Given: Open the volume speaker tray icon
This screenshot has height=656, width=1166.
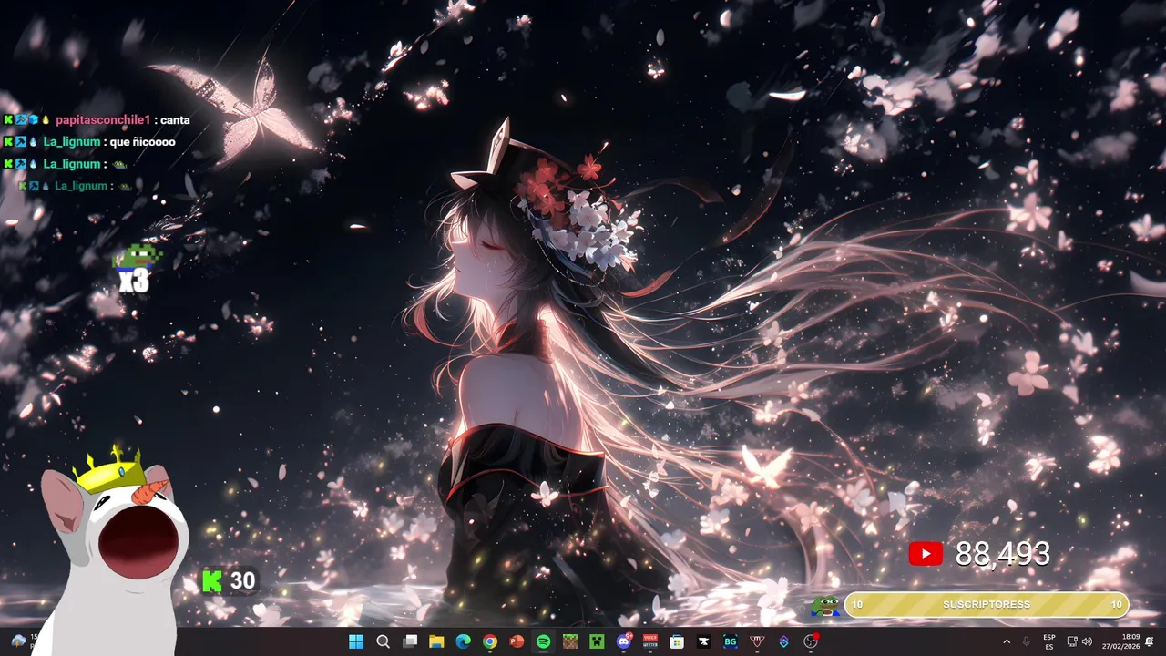Looking at the screenshot, I should [x=1087, y=641].
